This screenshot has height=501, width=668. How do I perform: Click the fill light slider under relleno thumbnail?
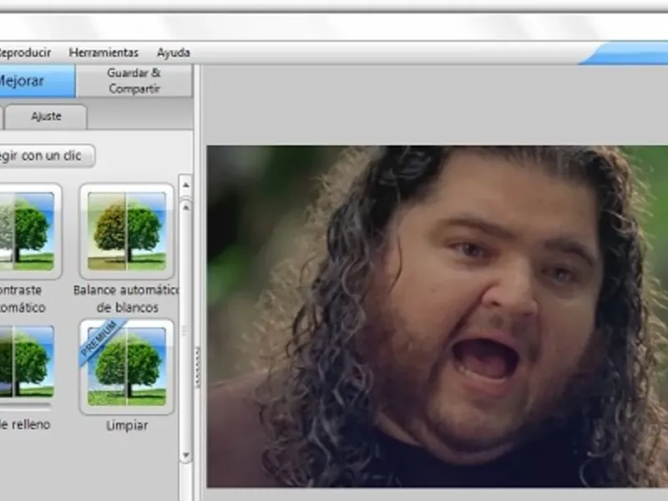coord(26,406)
